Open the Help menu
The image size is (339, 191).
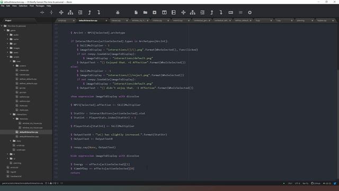[x=49, y=6]
